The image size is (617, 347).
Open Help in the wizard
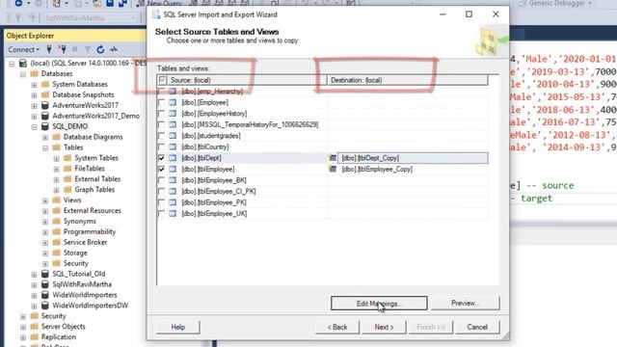(177, 327)
